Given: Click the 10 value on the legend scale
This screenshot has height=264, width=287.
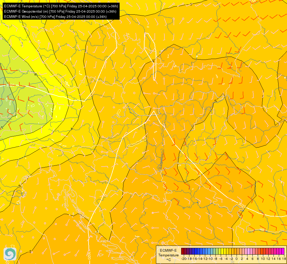Looking at the screenshot, I should pos(263,259).
